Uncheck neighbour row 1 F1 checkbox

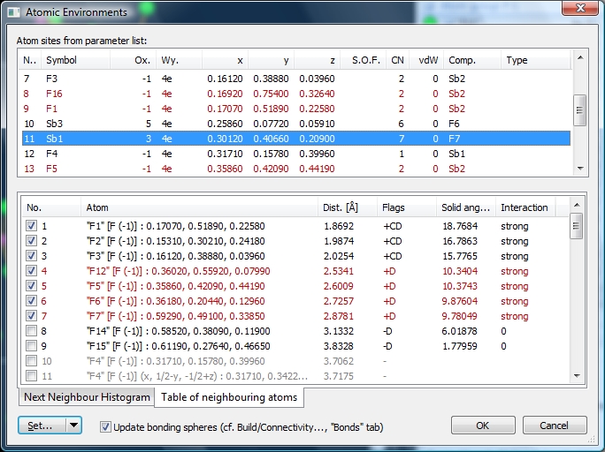32,226
